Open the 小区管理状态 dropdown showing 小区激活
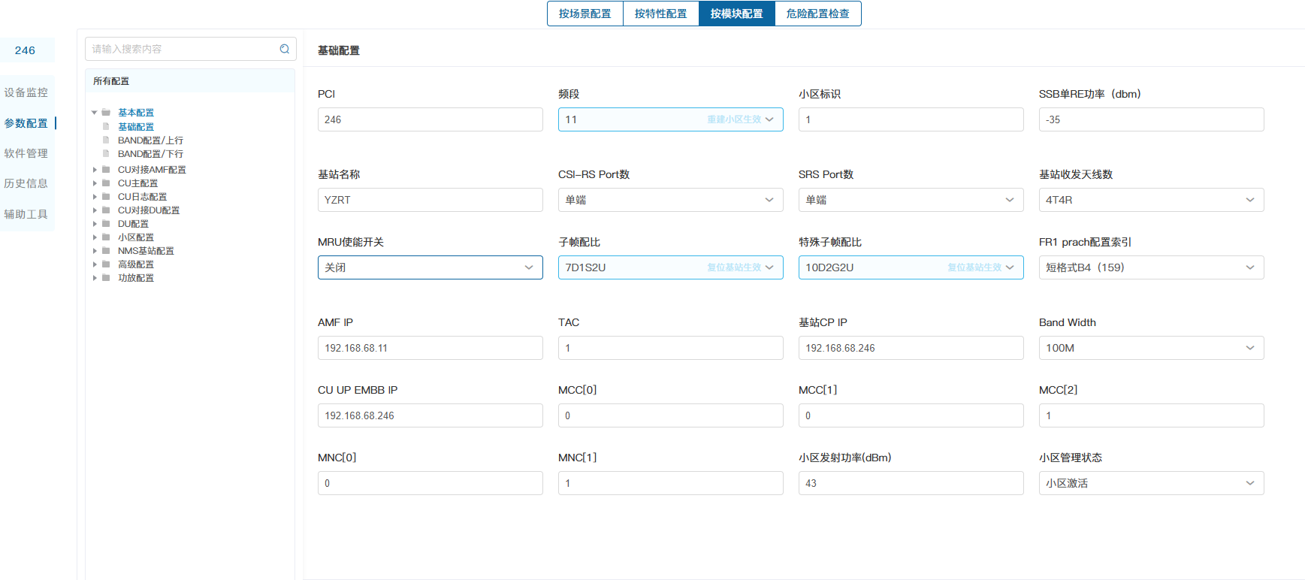This screenshot has width=1305, height=580. 1151,483
